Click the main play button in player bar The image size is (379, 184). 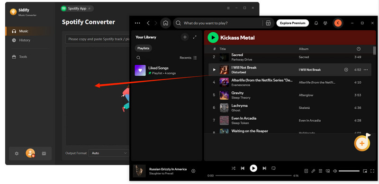click(253, 168)
